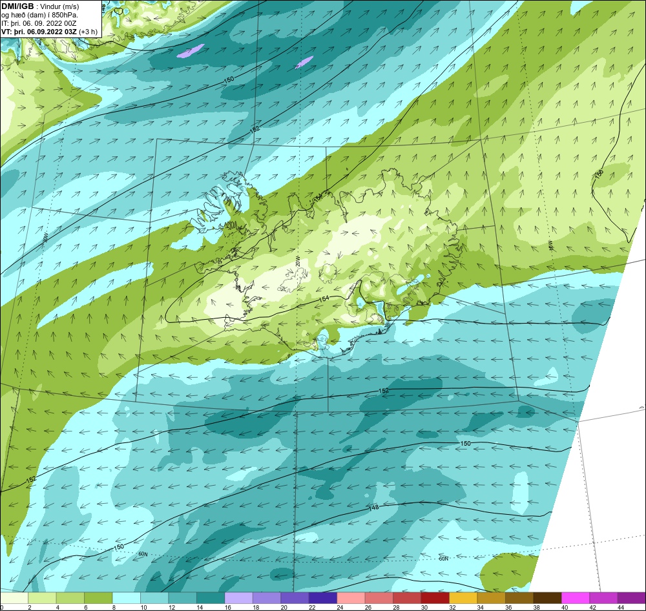Click the dark teal 14–16 m/s legend swatch

click(211, 598)
